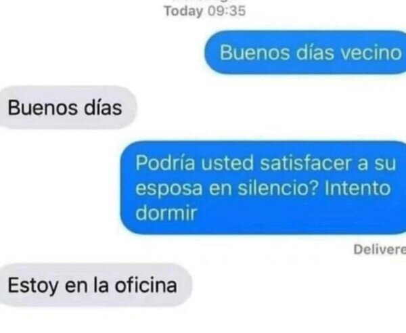Screen dimensions: 406x333
Task: Click the word "vecino" in the first message
Action: pos(371,53)
